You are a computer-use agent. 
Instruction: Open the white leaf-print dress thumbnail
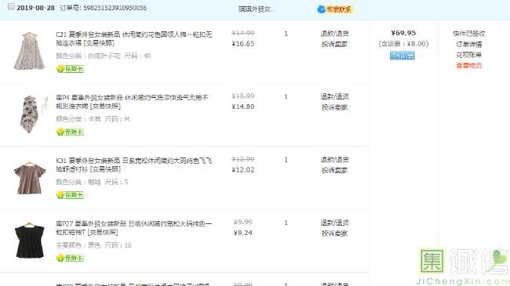tap(29, 51)
